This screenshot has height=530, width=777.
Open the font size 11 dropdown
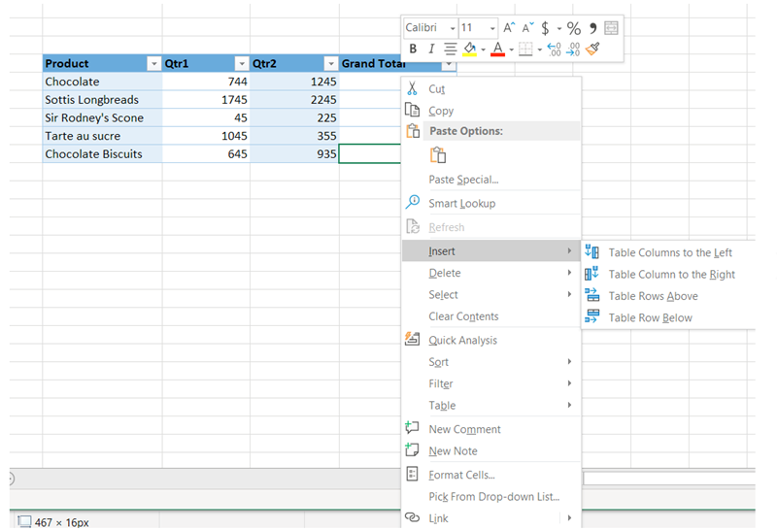click(x=493, y=28)
